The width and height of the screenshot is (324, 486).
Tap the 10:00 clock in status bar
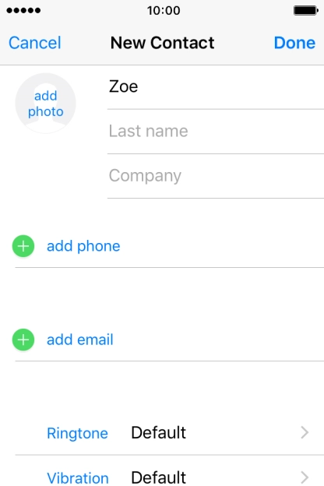pos(164,11)
